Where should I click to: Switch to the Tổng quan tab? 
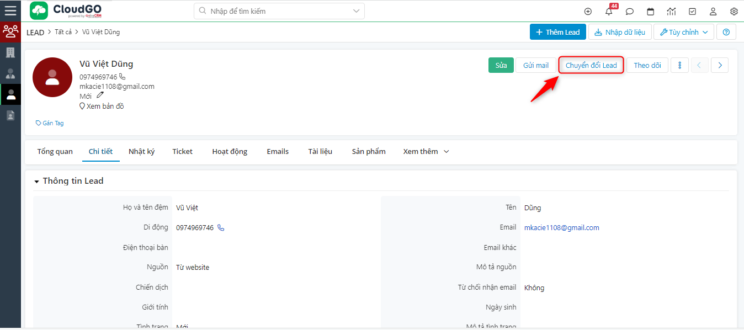click(55, 152)
